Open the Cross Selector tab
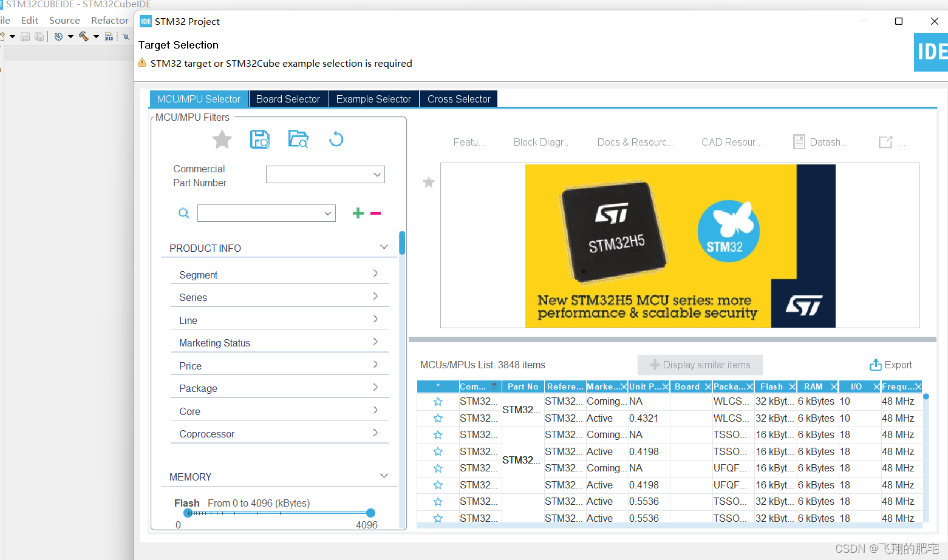The height and width of the screenshot is (560, 948). (x=459, y=99)
